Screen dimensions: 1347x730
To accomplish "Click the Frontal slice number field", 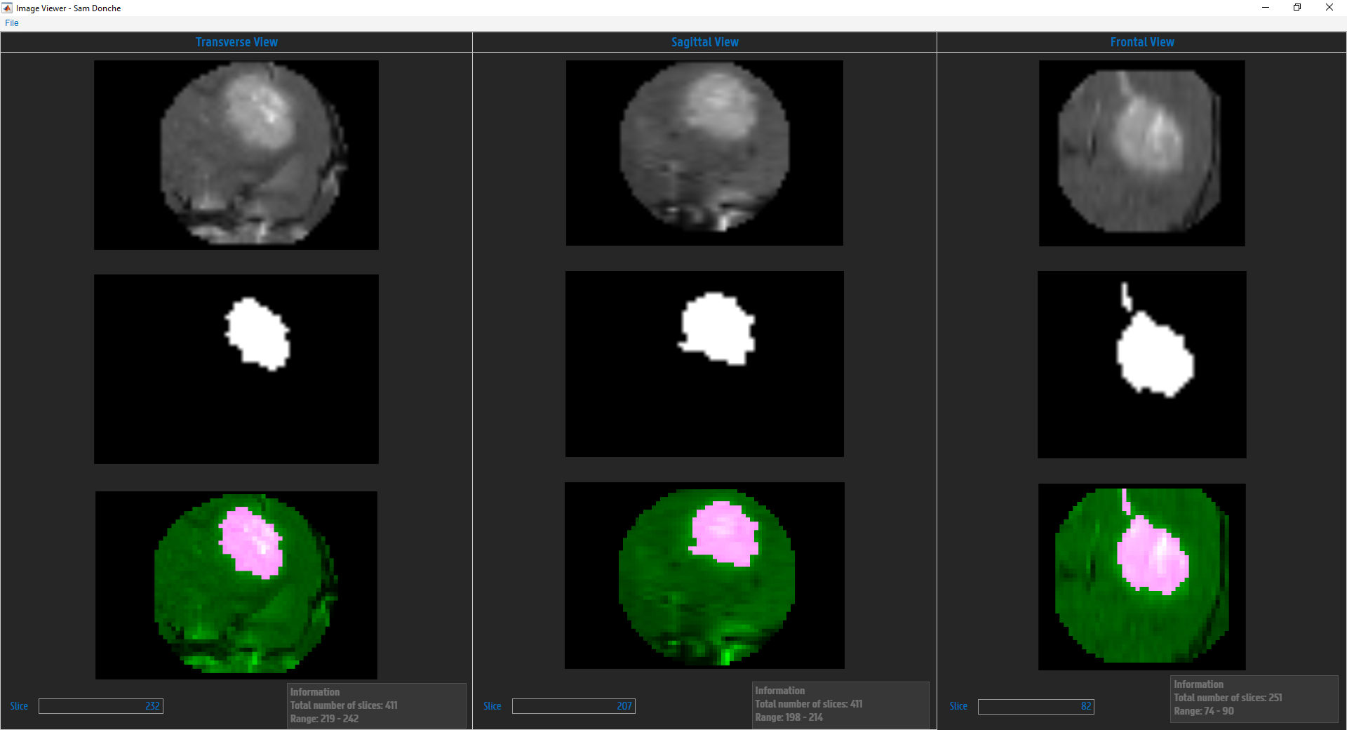I will [1036, 706].
